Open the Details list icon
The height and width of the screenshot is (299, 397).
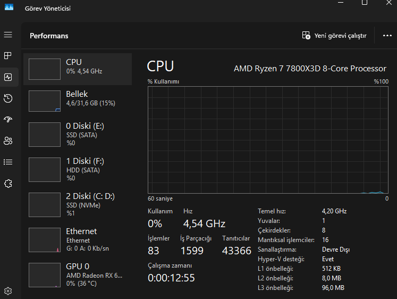coord(8,162)
